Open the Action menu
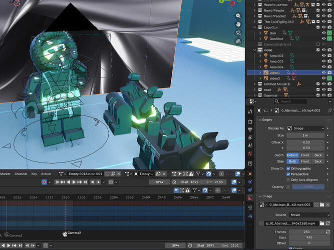The width and height of the screenshot is (334, 250). tap(46, 174)
